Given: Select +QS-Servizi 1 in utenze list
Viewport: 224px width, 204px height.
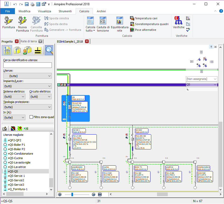Looking at the screenshot, I should [16, 176].
